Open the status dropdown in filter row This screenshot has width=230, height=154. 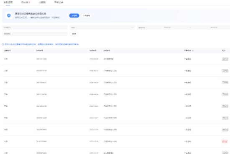[102, 28]
